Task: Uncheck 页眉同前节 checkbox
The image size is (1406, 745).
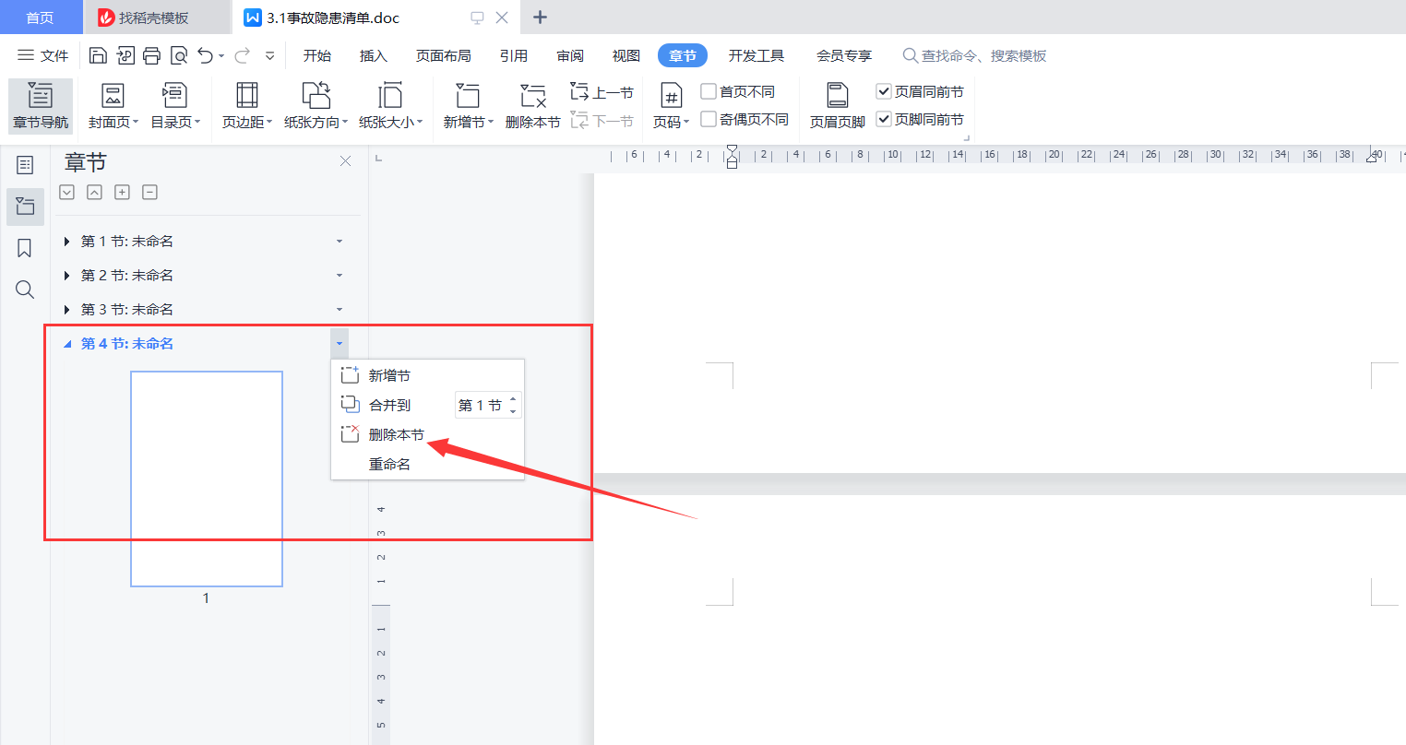Action: click(884, 91)
